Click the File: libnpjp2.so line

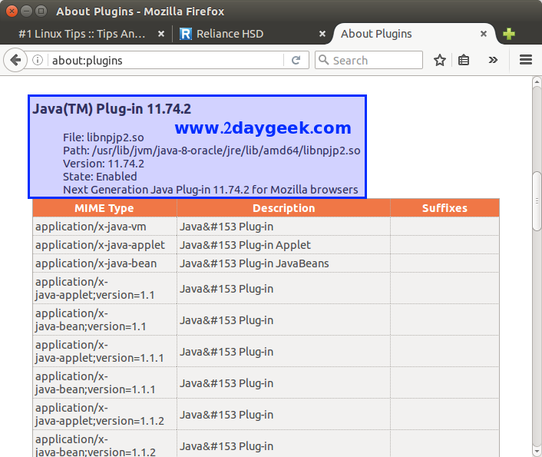[104, 137]
